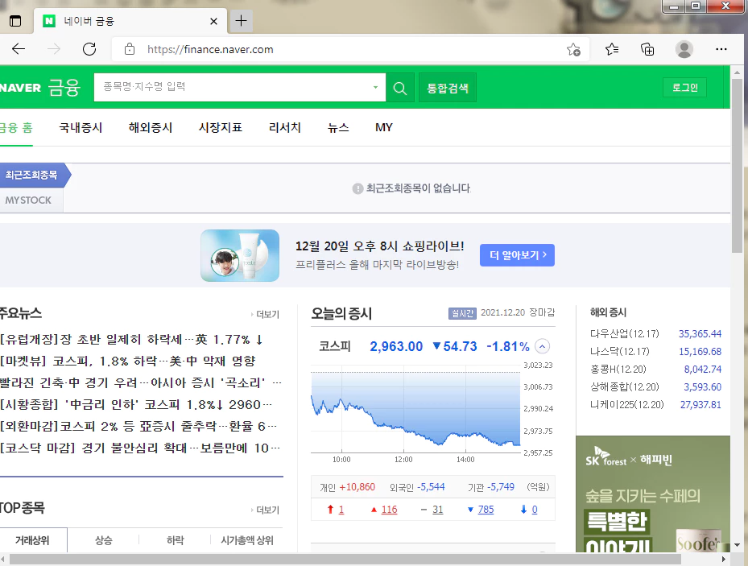Viewport: 748px width, 566px height.
Task: Select the 하락 tab
Action: pos(175,540)
